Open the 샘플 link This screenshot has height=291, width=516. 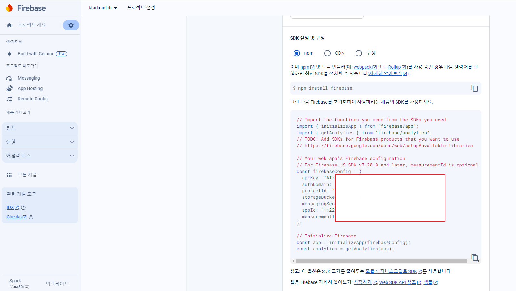click(430, 282)
